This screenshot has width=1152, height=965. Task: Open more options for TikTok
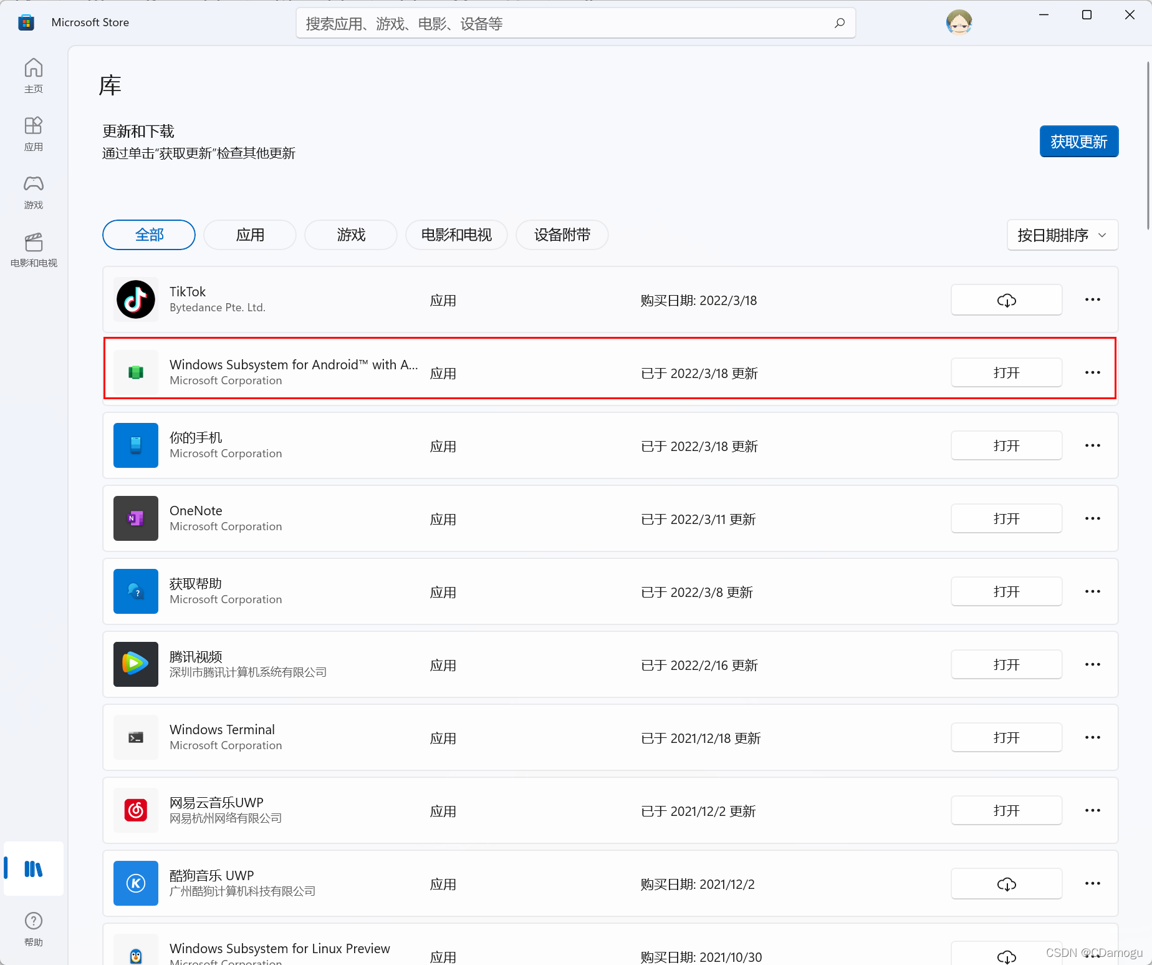(1093, 299)
